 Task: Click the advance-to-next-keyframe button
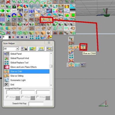click(x=18, y=37)
